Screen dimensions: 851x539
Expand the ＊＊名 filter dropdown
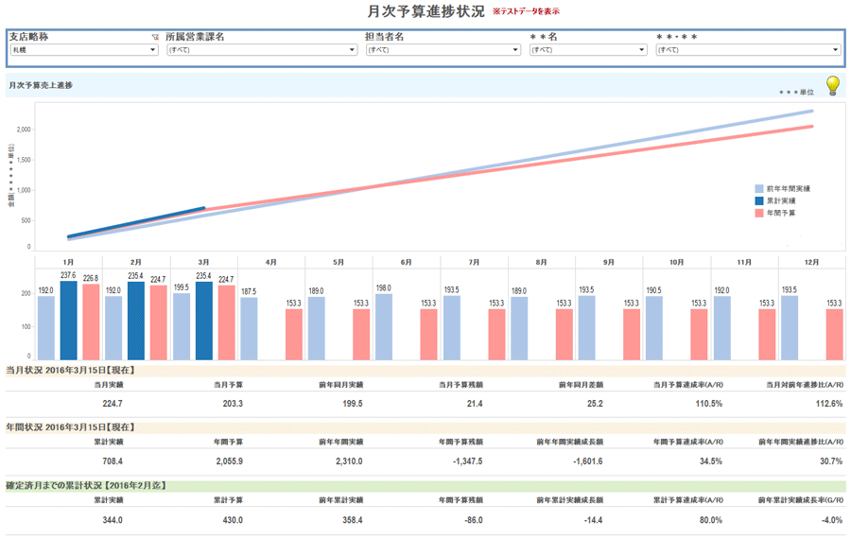586,50
